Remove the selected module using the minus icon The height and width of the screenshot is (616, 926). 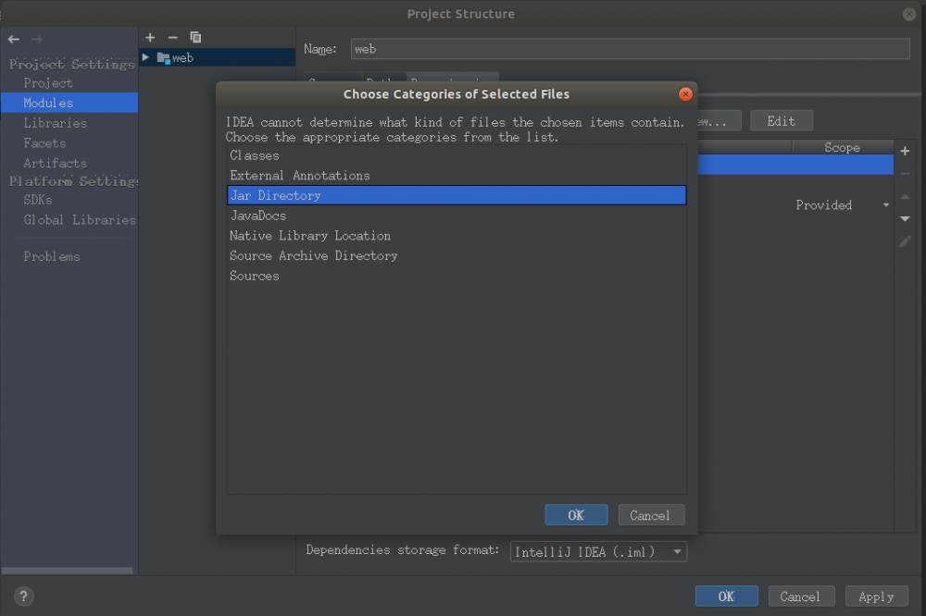tap(172, 37)
